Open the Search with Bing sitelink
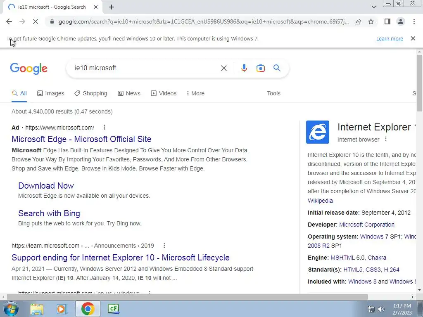The height and width of the screenshot is (317, 423). (x=49, y=213)
